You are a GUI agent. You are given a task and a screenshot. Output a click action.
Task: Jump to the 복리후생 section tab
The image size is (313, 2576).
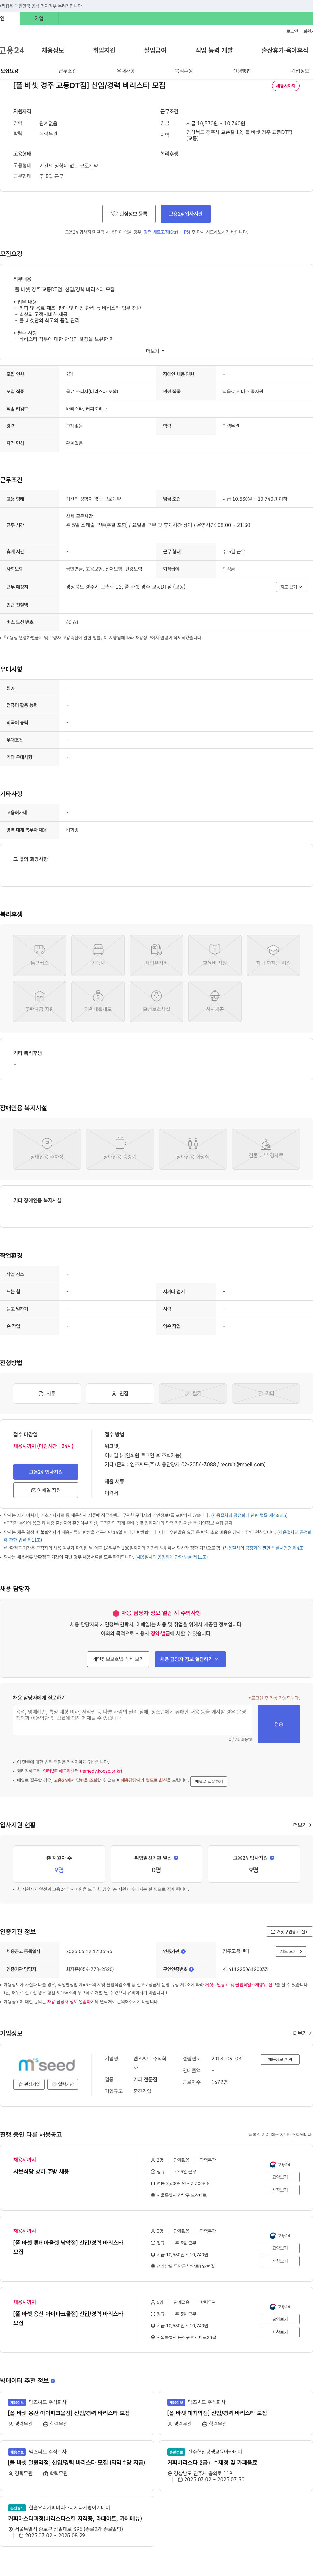[x=184, y=71]
